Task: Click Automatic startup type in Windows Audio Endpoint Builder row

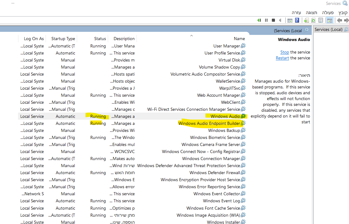Action: pyautogui.click(x=65, y=123)
